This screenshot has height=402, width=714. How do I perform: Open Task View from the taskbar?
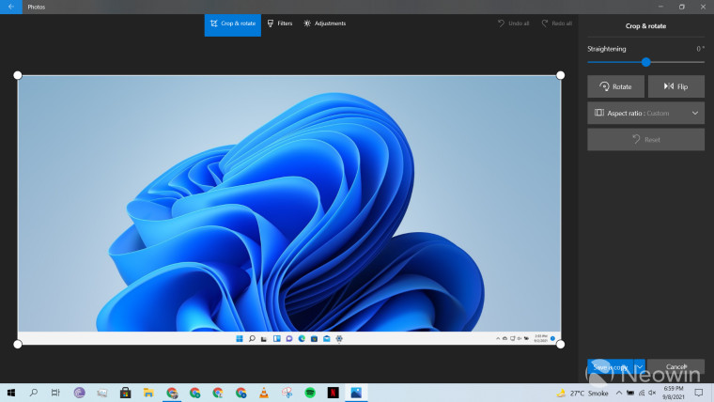pyautogui.click(x=55, y=393)
